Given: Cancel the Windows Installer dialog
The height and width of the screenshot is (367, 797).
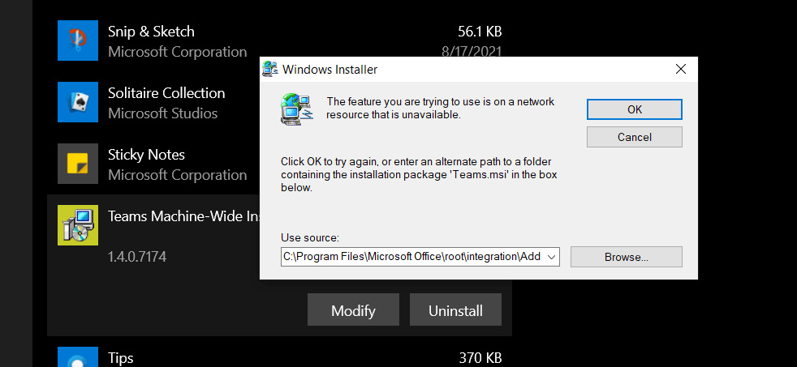Looking at the screenshot, I should (635, 137).
